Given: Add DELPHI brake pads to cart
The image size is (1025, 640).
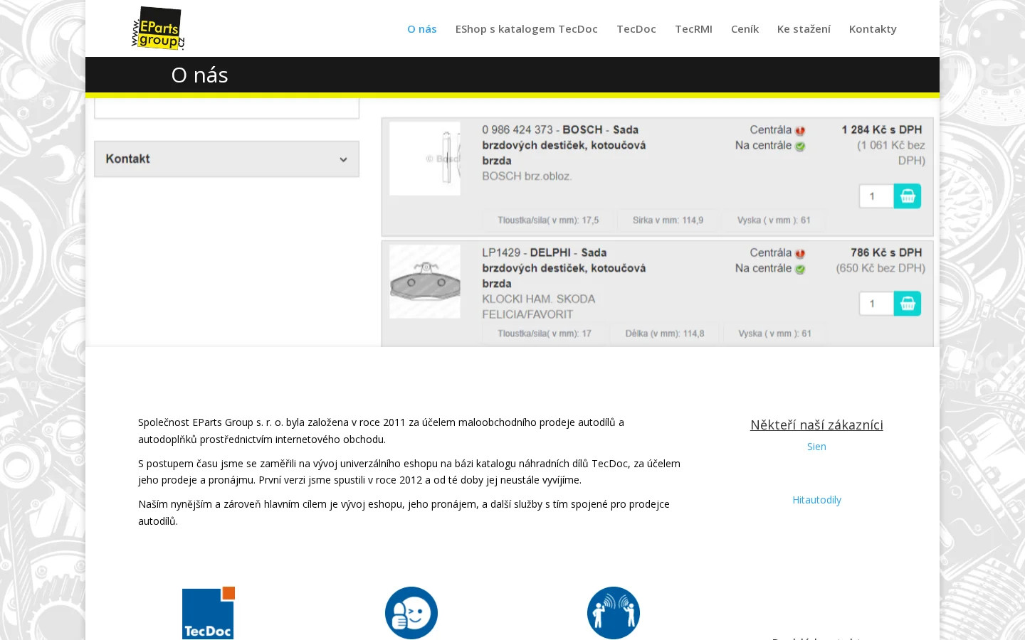Looking at the screenshot, I should (908, 304).
